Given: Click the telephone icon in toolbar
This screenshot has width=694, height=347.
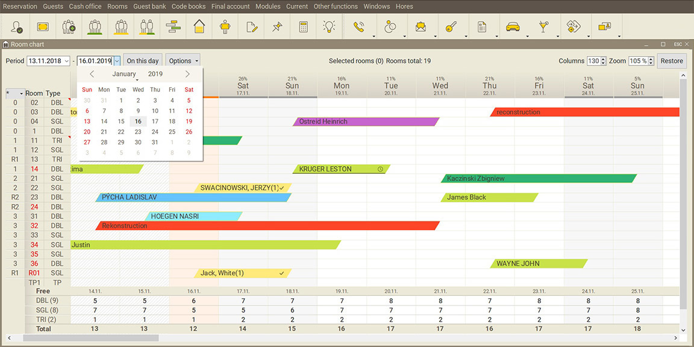Looking at the screenshot, I should pyautogui.click(x=359, y=27).
